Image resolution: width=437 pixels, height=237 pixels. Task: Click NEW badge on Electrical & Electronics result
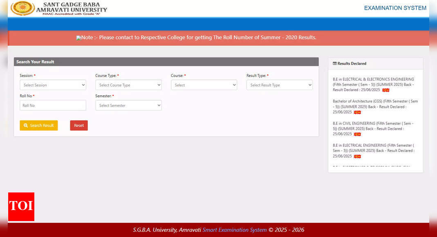click(385, 90)
